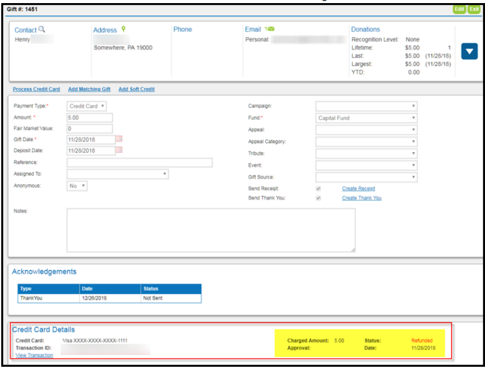Open the Payment Type dropdown

coord(86,106)
